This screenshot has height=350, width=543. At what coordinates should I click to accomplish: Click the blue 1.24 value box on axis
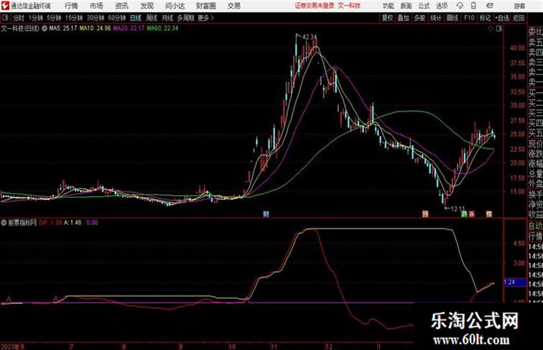tap(514, 282)
